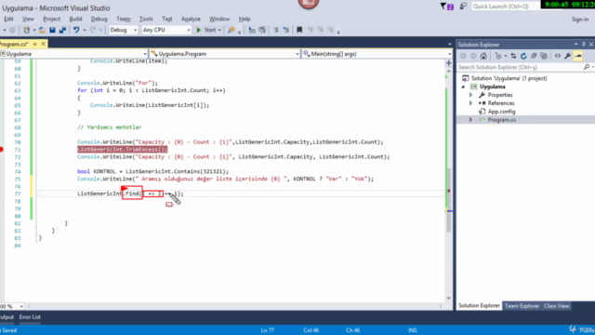This screenshot has height=335, width=595.
Task: Open the Error List tab
Action: tap(30, 317)
